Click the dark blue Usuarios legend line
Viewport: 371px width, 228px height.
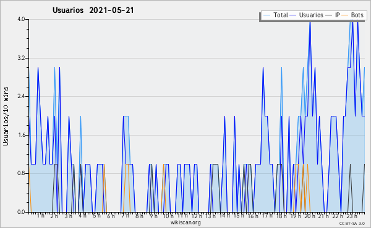[x=293, y=15]
